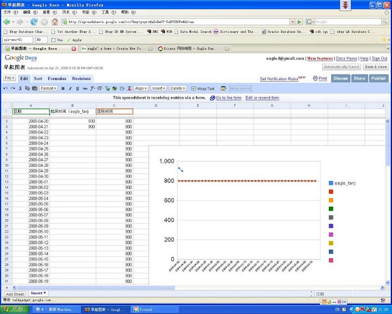Open the 书签 (Bookmarks) Firefox menu

coord(89,13)
